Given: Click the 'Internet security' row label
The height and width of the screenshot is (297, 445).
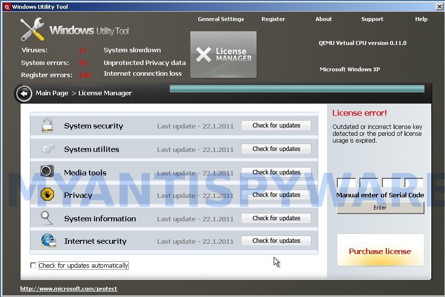Looking at the screenshot, I should coord(95,241).
